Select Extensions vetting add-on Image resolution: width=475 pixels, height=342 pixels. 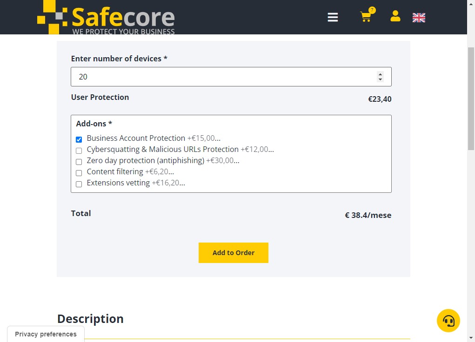[79, 184]
